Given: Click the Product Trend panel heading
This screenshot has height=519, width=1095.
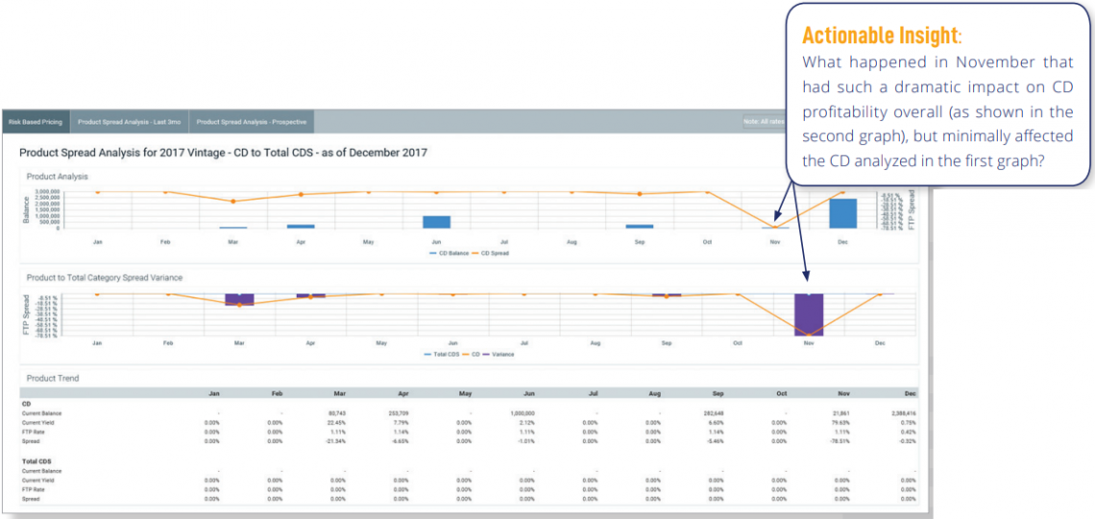Looking at the screenshot, I should point(53,378).
